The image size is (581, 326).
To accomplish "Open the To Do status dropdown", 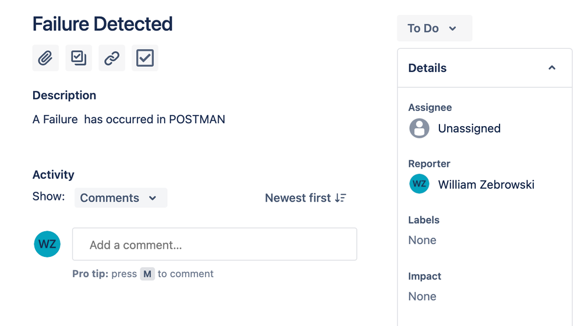I will click(434, 28).
